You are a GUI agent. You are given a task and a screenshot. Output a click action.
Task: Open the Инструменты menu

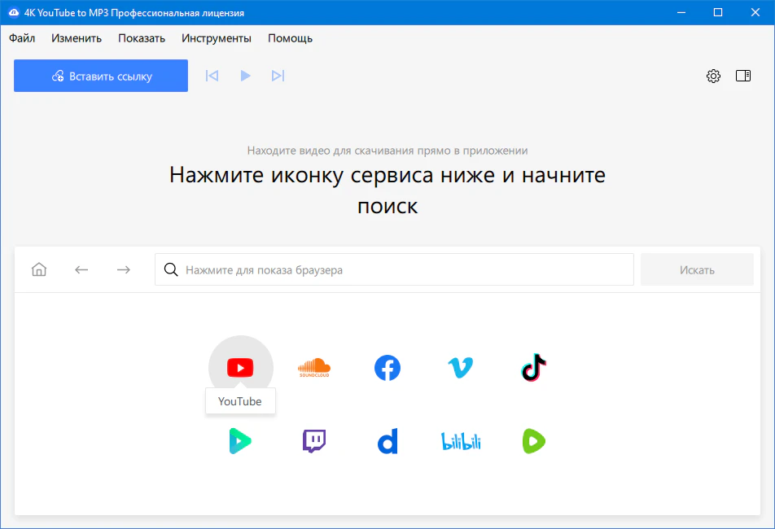217,38
